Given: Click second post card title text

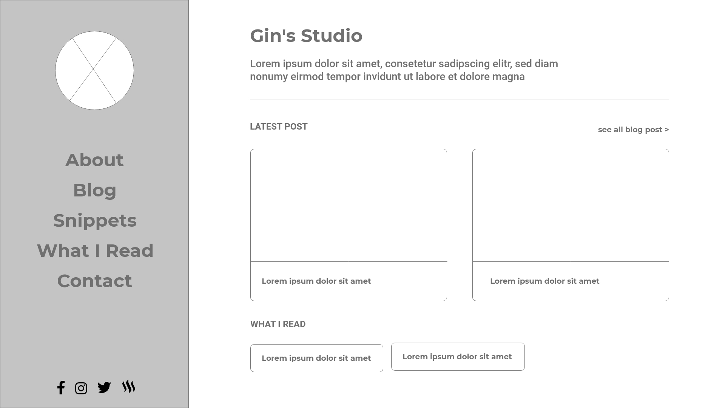Looking at the screenshot, I should pyautogui.click(x=545, y=281).
